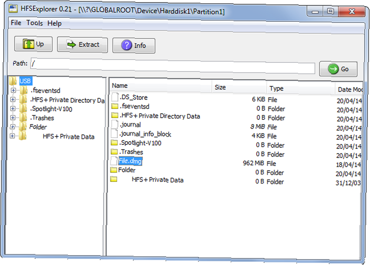
Task: Click the USB root folder icon
Action: coord(13,81)
